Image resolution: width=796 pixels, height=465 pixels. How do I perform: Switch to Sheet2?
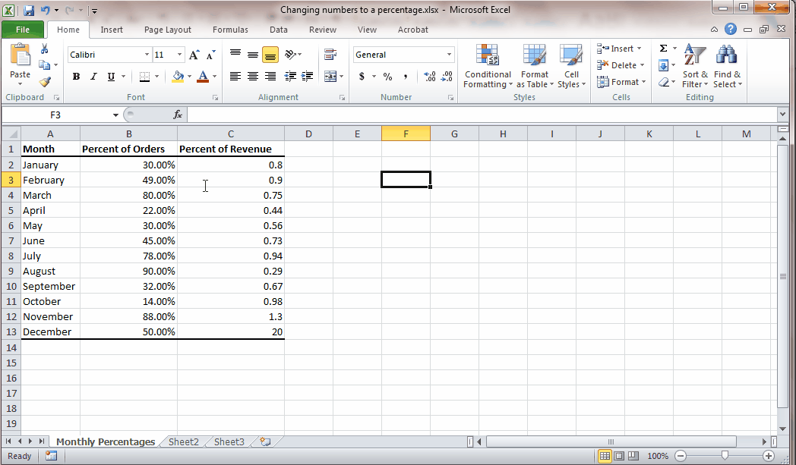[183, 441]
